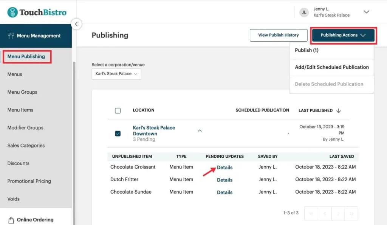Click Dutch Fritter item name
The image size is (387, 225).
pos(124,179)
